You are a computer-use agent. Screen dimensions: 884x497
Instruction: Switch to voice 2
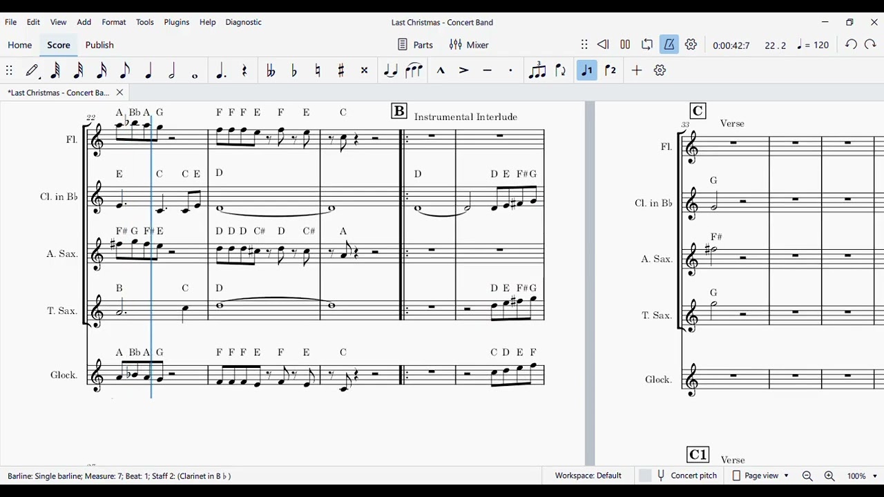point(611,70)
